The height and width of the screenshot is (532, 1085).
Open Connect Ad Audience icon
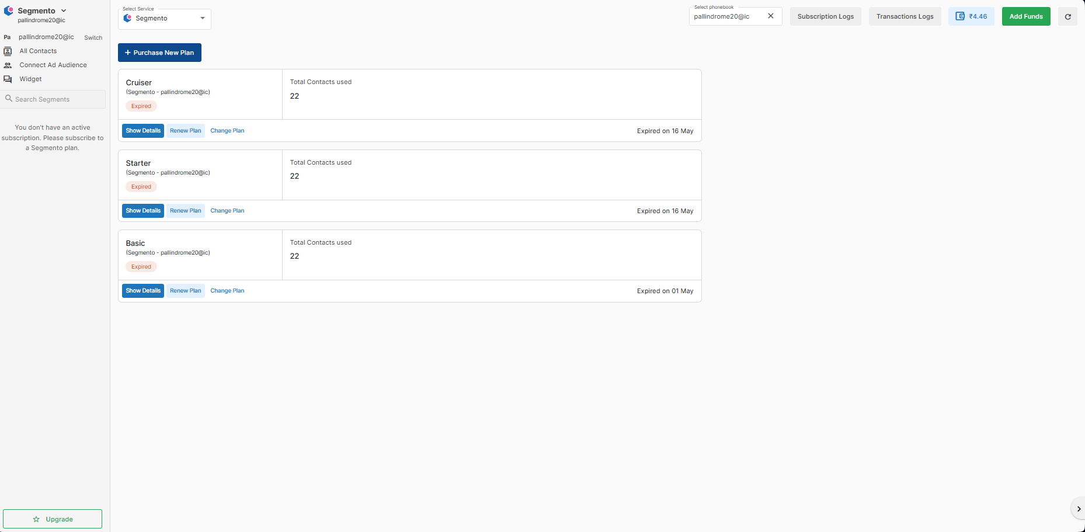coord(8,65)
